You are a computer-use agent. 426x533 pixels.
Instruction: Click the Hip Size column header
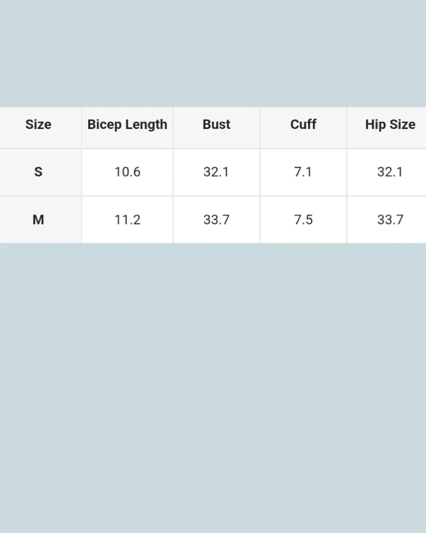390,125
